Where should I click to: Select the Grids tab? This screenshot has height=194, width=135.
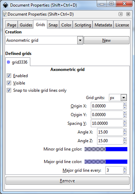[x=40, y=24]
